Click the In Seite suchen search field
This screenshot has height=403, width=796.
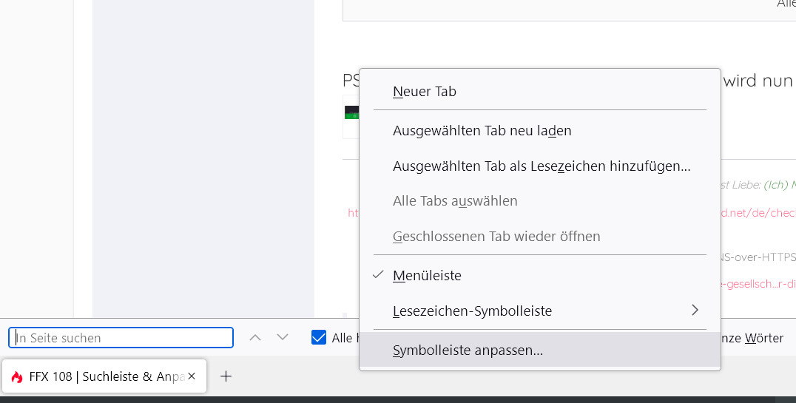[x=121, y=338]
